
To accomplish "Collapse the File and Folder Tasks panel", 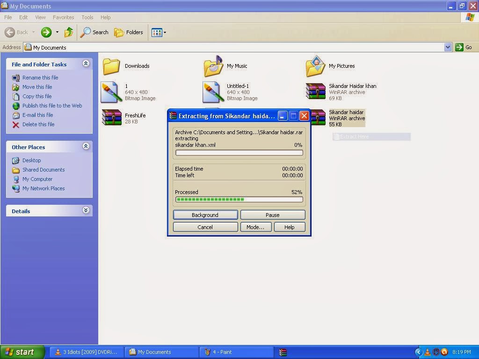I will 86,63.
